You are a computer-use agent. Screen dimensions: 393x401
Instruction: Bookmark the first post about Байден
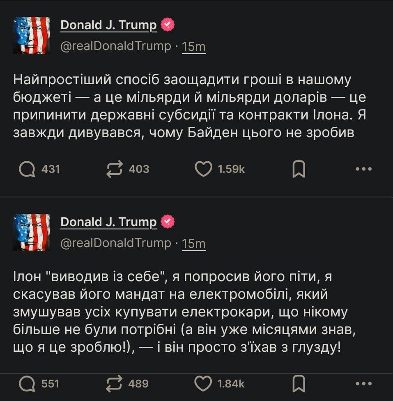click(x=299, y=169)
